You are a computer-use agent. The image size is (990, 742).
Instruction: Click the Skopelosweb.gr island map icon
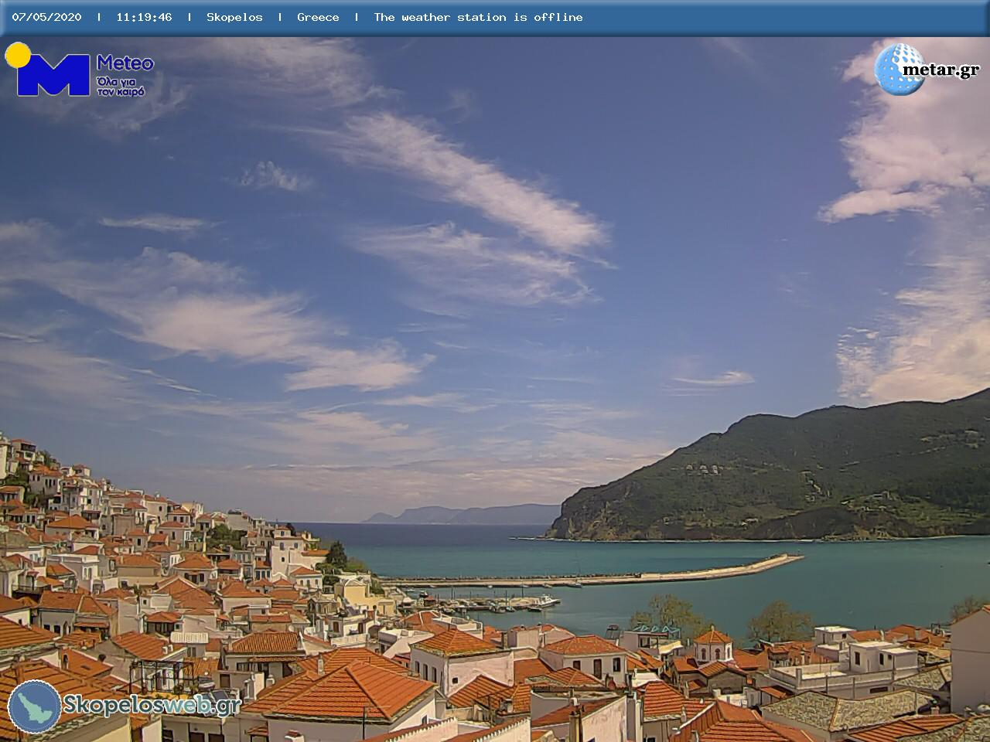coord(35,706)
